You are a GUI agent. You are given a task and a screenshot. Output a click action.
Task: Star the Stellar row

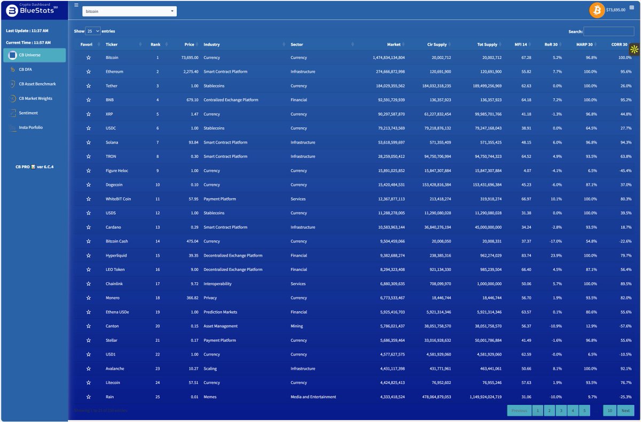click(89, 340)
